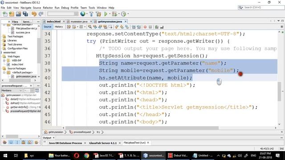Open the Tools menu
The height and width of the screenshot is (160, 285).
(92, 8)
